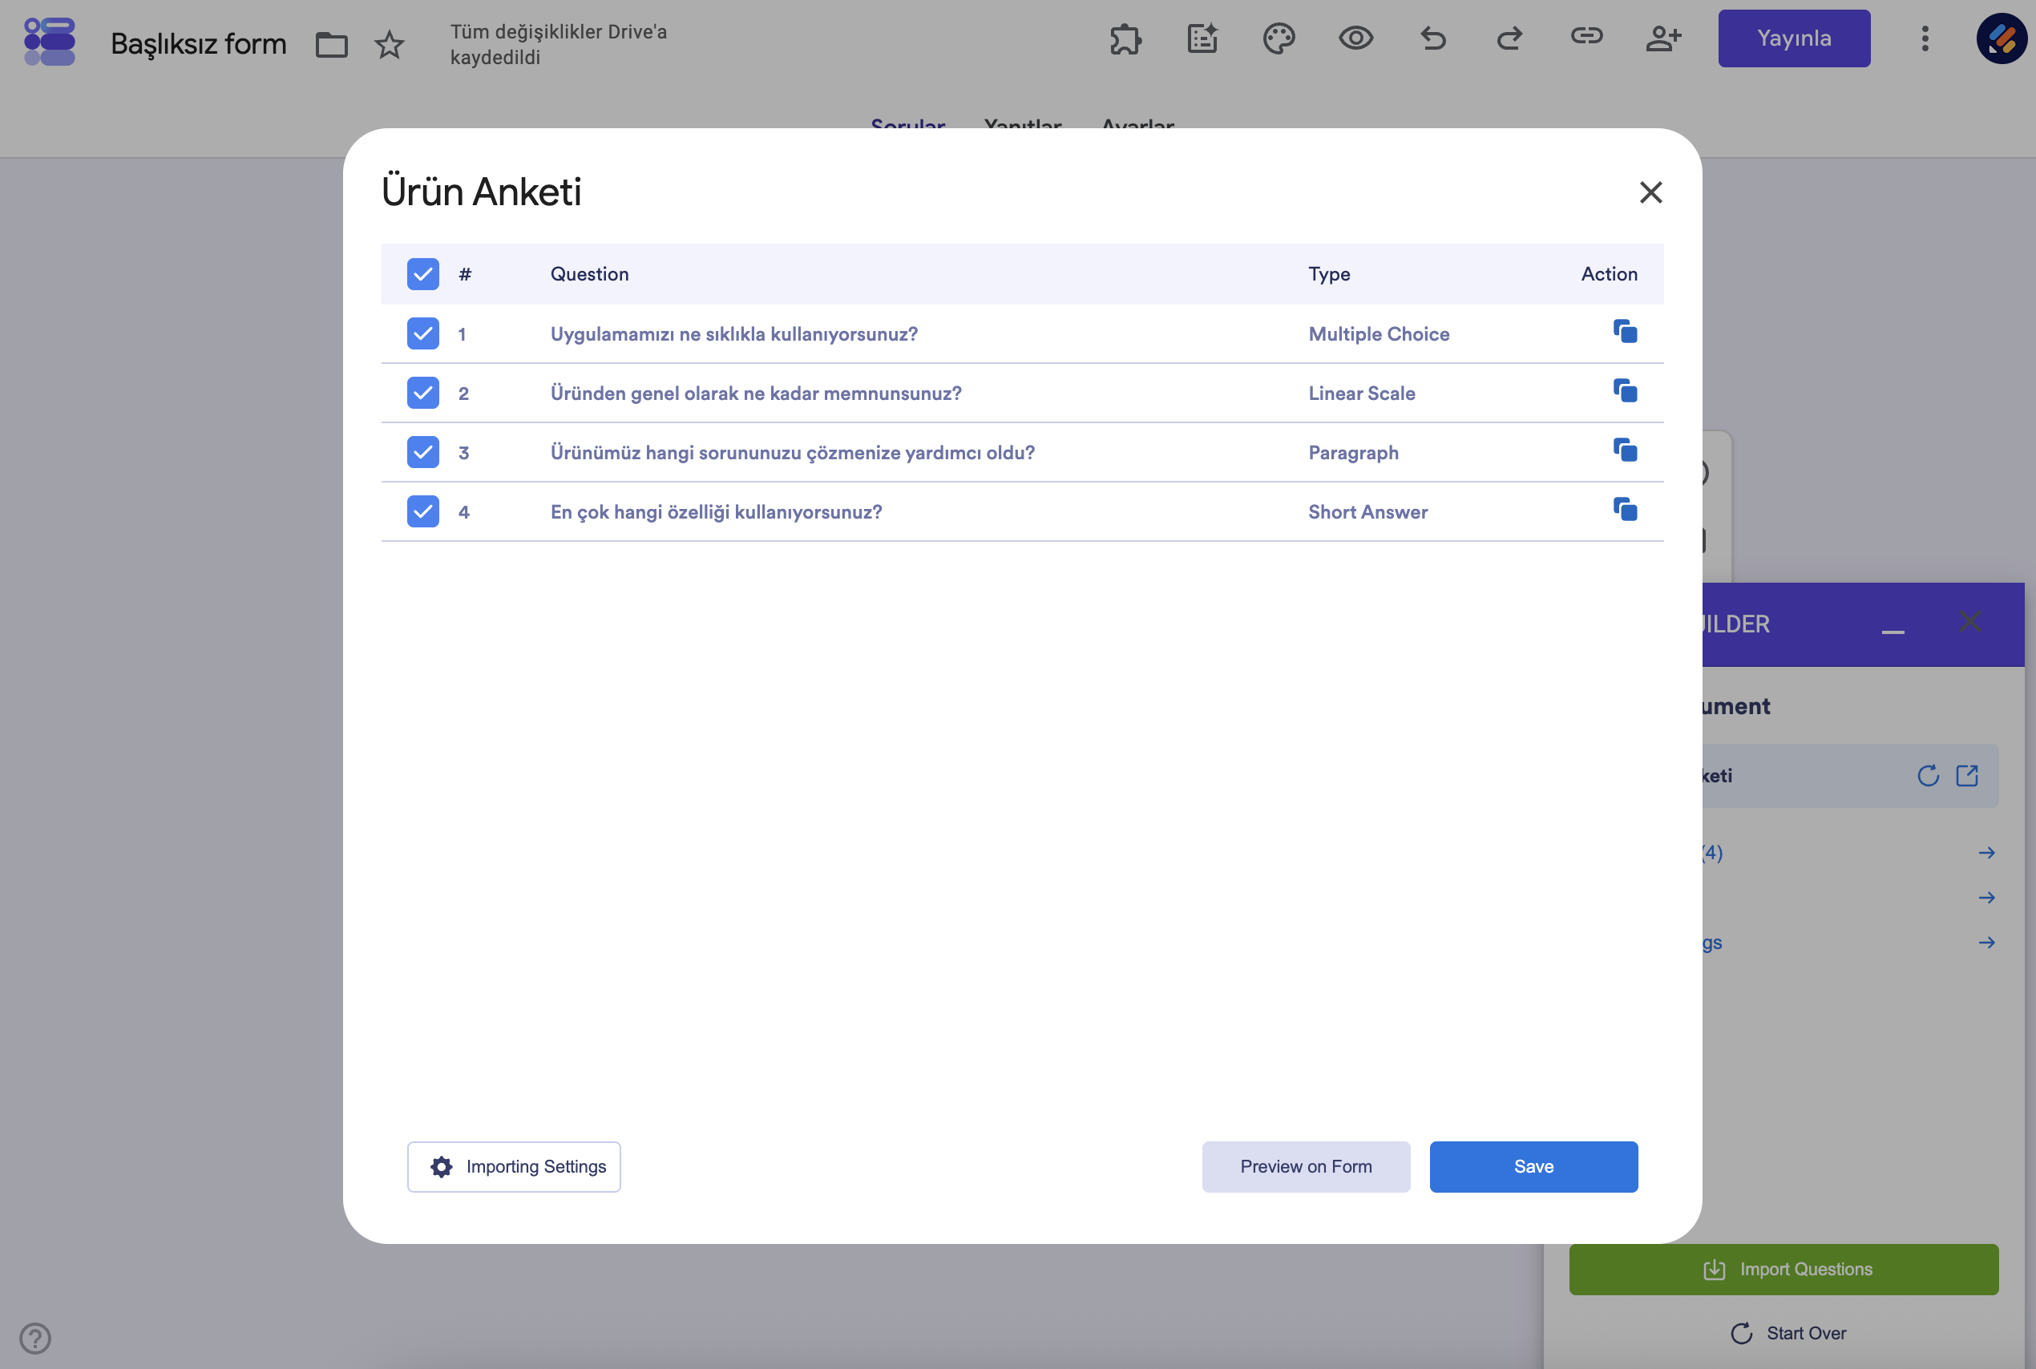Click Start Over in sidebar
Screen dimensions: 2036x1369
[1788, 1333]
